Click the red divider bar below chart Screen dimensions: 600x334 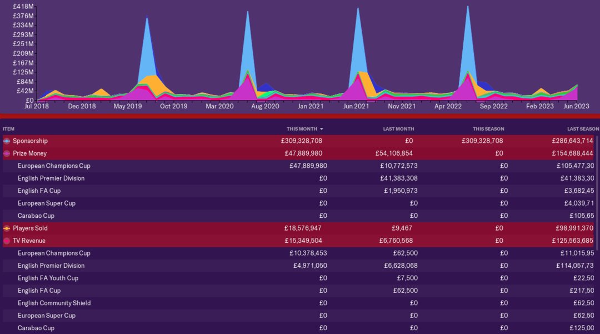(x=300, y=116)
